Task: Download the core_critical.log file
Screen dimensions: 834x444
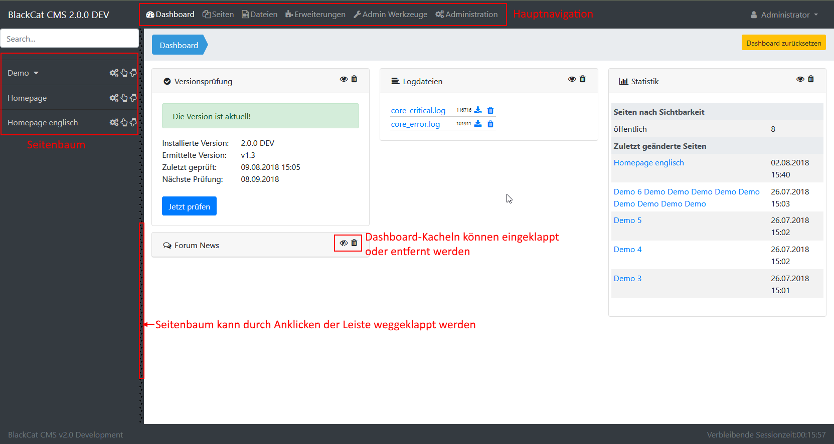Action: (x=478, y=110)
